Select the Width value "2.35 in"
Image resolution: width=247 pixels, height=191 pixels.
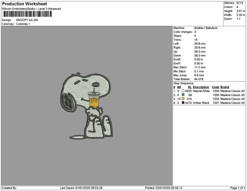click(240, 15)
